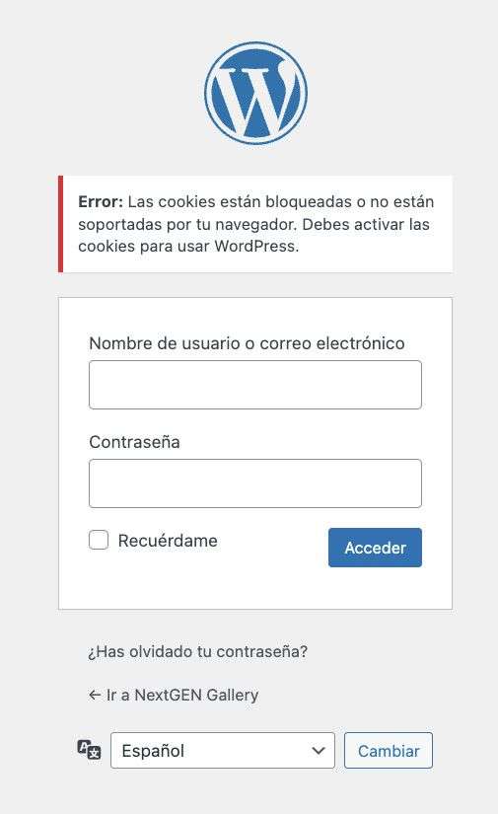Click the WordPress logo
The width and height of the screenshot is (498, 814).
[255, 94]
